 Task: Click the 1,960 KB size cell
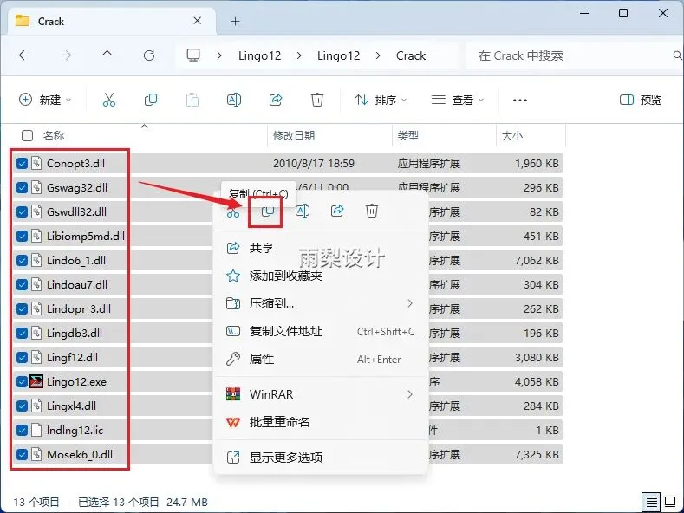click(537, 163)
